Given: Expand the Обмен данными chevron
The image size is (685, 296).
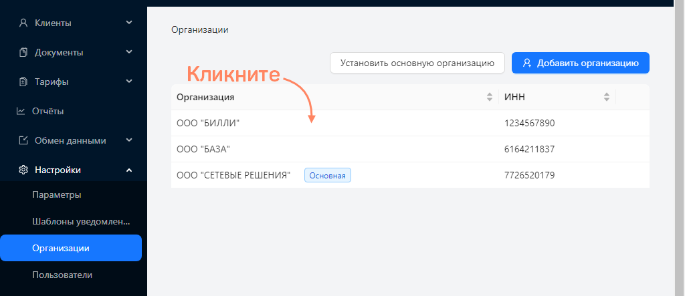Looking at the screenshot, I should point(129,140).
